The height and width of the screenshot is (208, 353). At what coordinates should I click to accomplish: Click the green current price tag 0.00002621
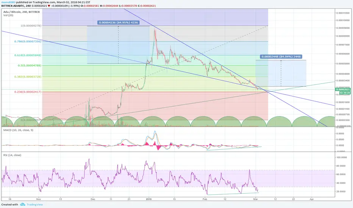343,90
